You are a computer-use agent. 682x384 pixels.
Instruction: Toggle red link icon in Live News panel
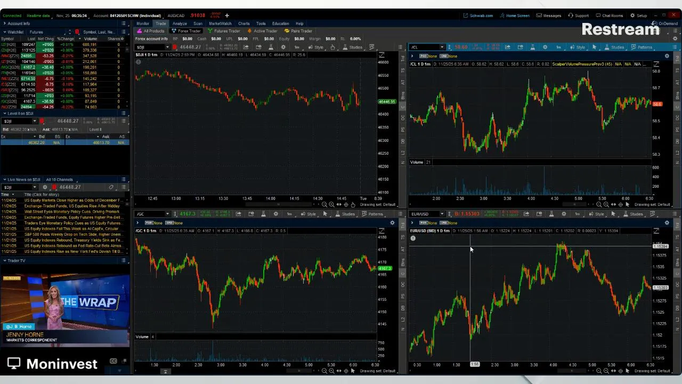pos(54,187)
